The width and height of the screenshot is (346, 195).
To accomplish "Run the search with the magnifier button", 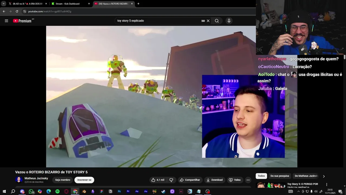I will pos(217,21).
